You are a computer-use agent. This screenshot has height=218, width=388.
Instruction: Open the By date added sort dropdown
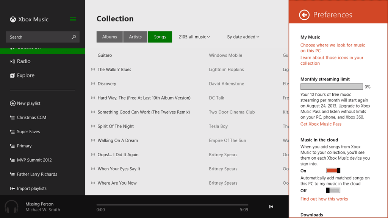[x=243, y=37]
